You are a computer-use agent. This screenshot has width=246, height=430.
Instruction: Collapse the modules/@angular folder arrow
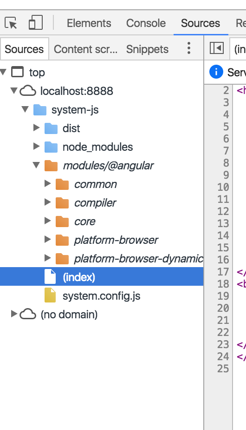tap(36, 165)
